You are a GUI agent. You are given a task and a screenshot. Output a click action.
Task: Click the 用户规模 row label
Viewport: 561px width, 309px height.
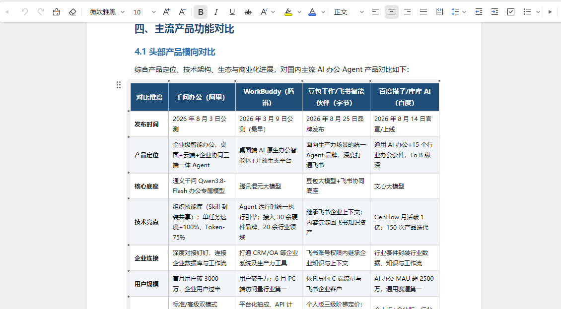coord(146,284)
